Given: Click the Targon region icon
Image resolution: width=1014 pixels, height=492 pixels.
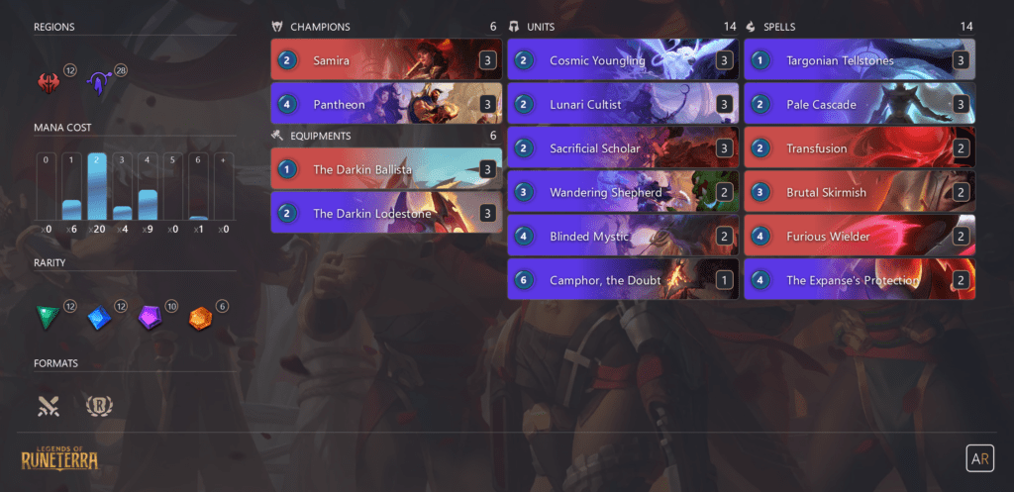Looking at the screenshot, I should pyautogui.click(x=99, y=84).
